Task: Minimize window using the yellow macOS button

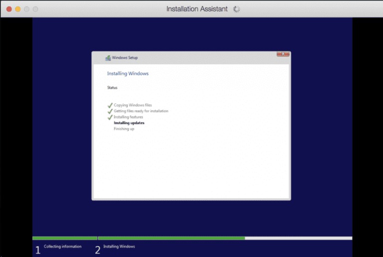Action: pos(18,9)
